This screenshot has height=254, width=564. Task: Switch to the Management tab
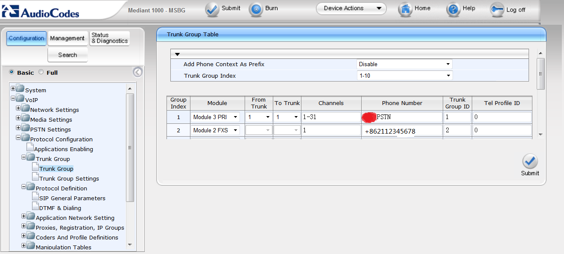tap(67, 38)
